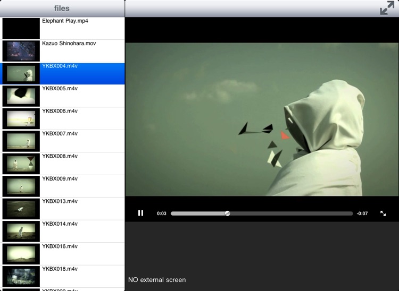Select YKBX014.m4v in file list
The height and width of the screenshot is (291, 399).
pyautogui.click(x=62, y=231)
